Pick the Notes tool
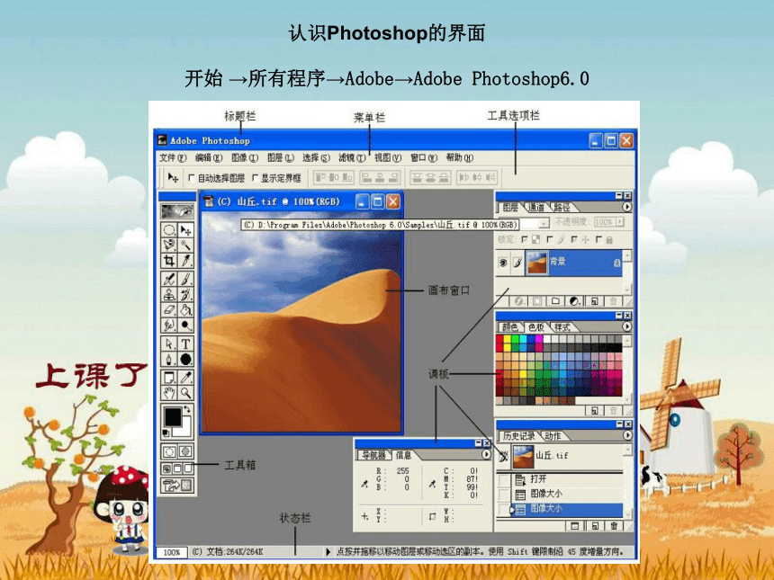Screen dimensions: 774x580 (x=169, y=378)
